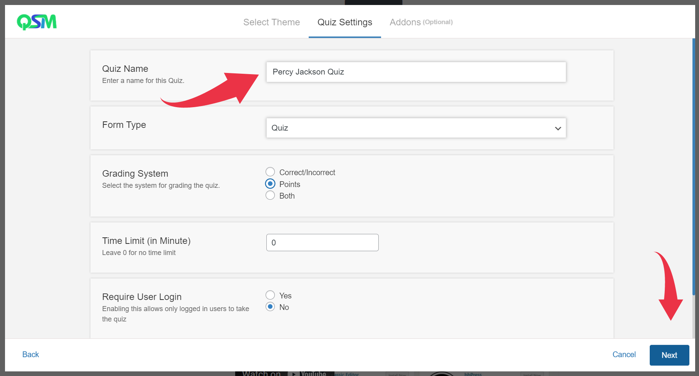
Task: Focus the Quiz Name text field
Action: point(416,72)
